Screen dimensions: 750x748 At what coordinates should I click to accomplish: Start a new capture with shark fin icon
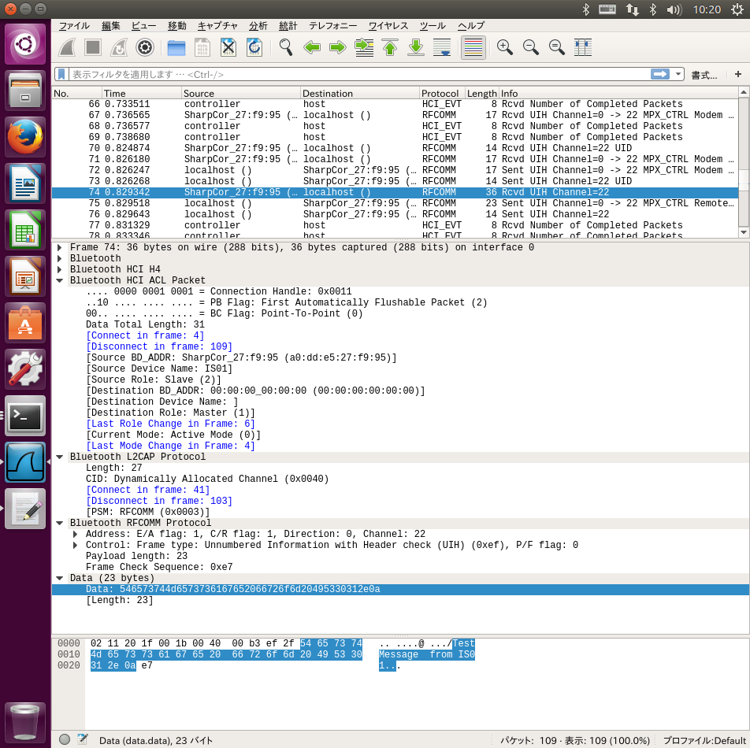[68, 47]
